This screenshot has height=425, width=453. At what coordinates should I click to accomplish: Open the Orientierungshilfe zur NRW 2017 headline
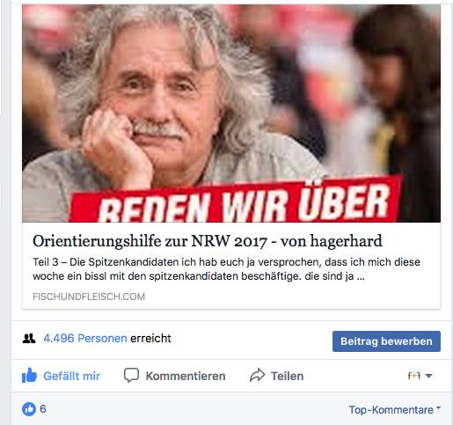[208, 241]
